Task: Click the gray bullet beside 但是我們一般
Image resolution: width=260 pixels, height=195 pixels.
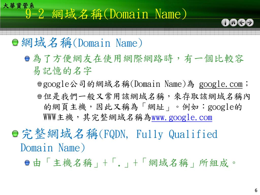Action: [x=39, y=96]
